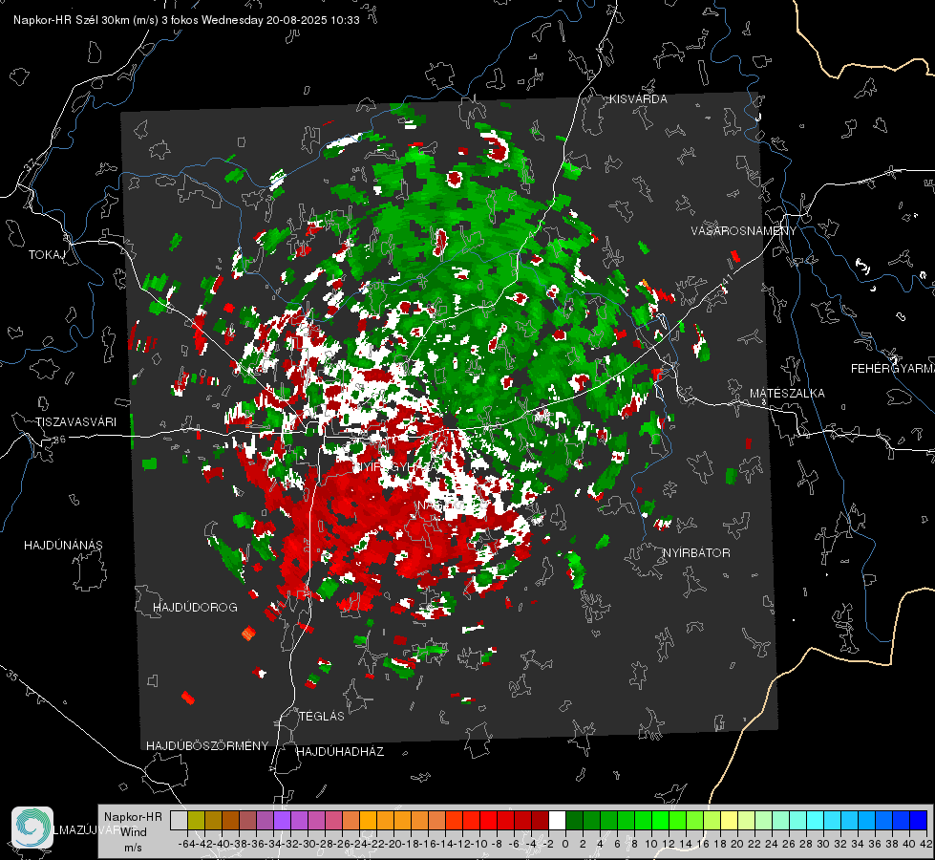Image resolution: width=935 pixels, height=860 pixels.
Task: Click the VÁSÁROSNAMÉNY city label
Action: click(x=744, y=231)
